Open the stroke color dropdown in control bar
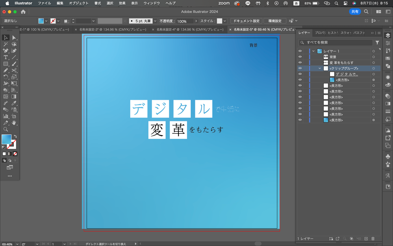 pos(58,21)
